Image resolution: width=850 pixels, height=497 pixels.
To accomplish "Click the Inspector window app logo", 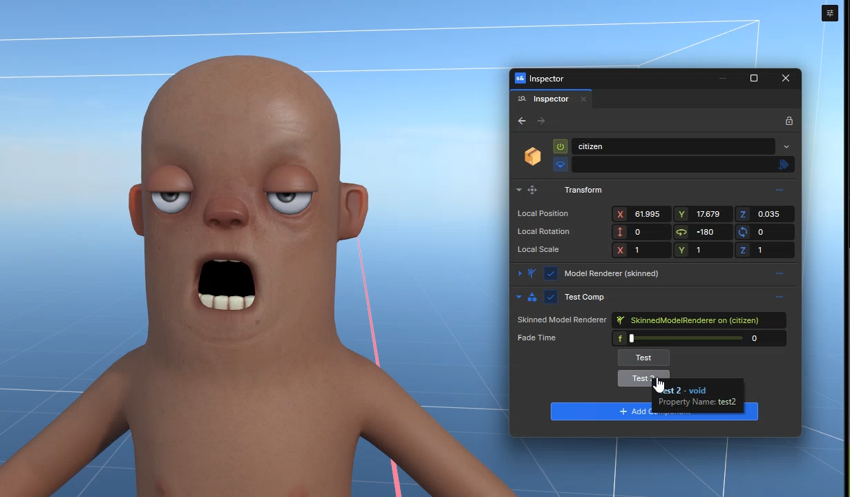I will [520, 79].
